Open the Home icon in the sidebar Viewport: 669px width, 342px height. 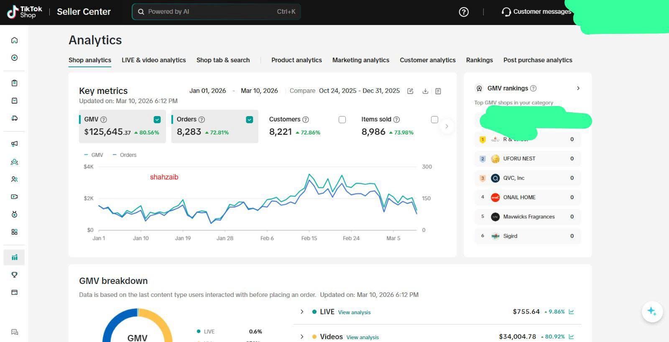[14, 40]
